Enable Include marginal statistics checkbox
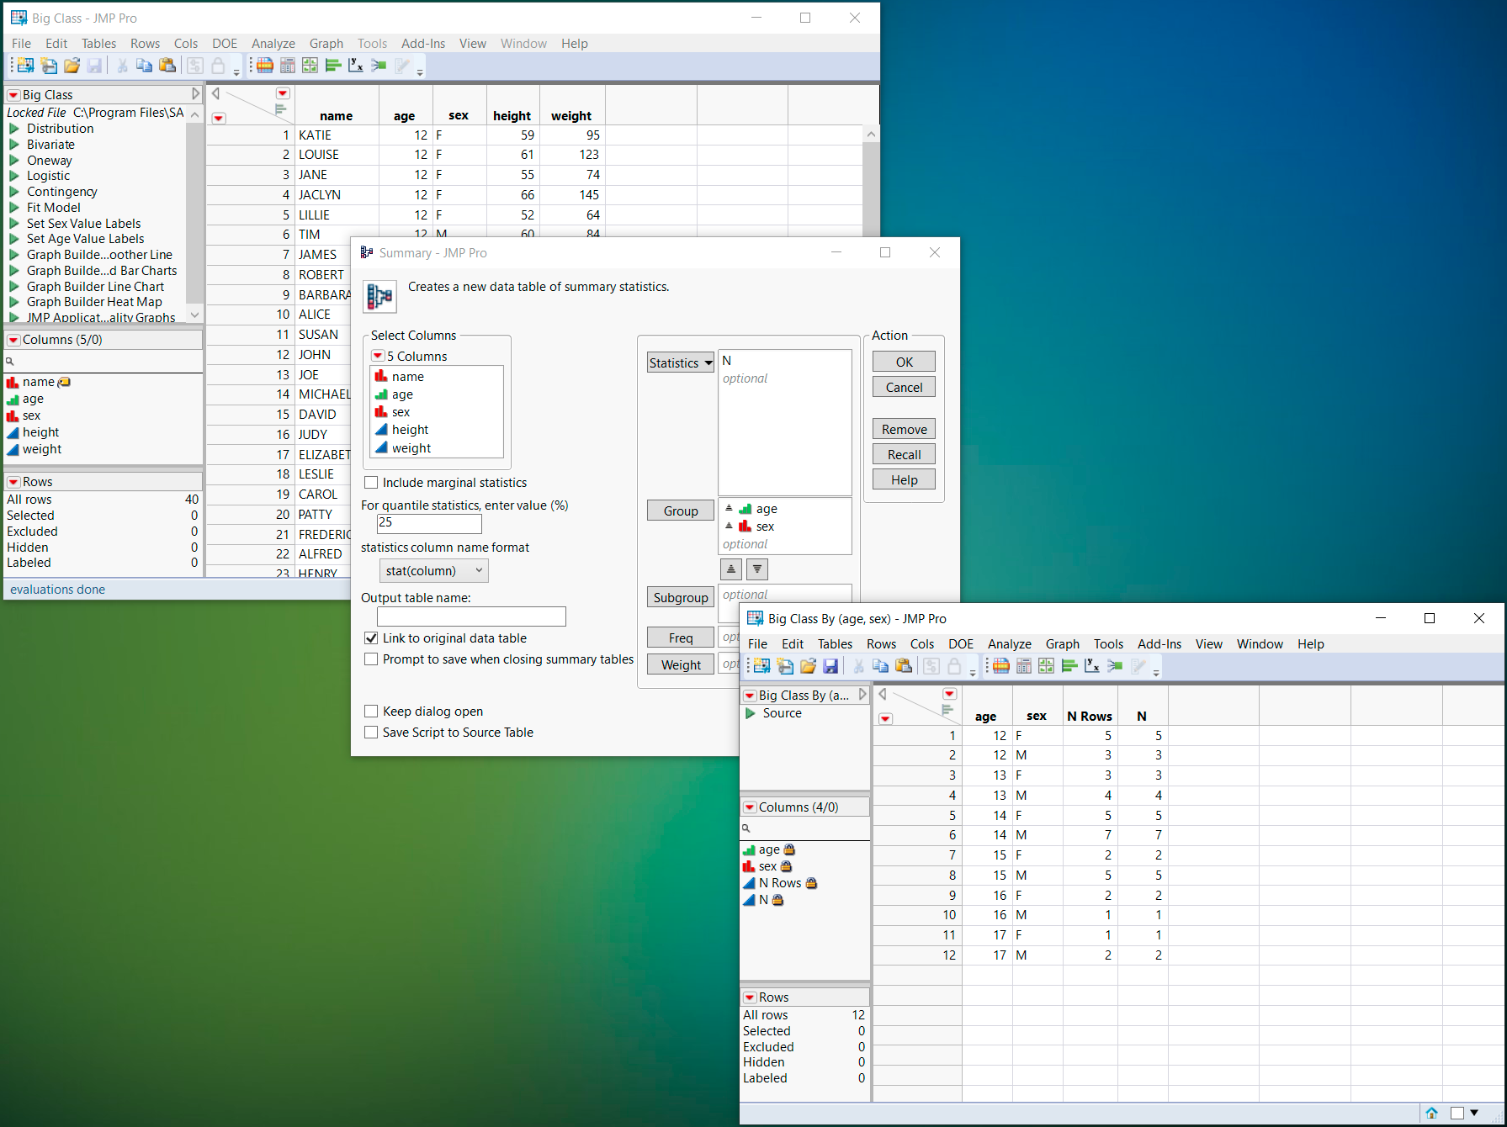This screenshot has height=1127, width=1507. pyautogui.click(x=371, y=483)
